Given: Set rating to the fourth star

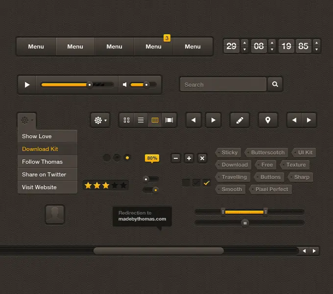Looking at the screenshot, I should pos(115,185).
